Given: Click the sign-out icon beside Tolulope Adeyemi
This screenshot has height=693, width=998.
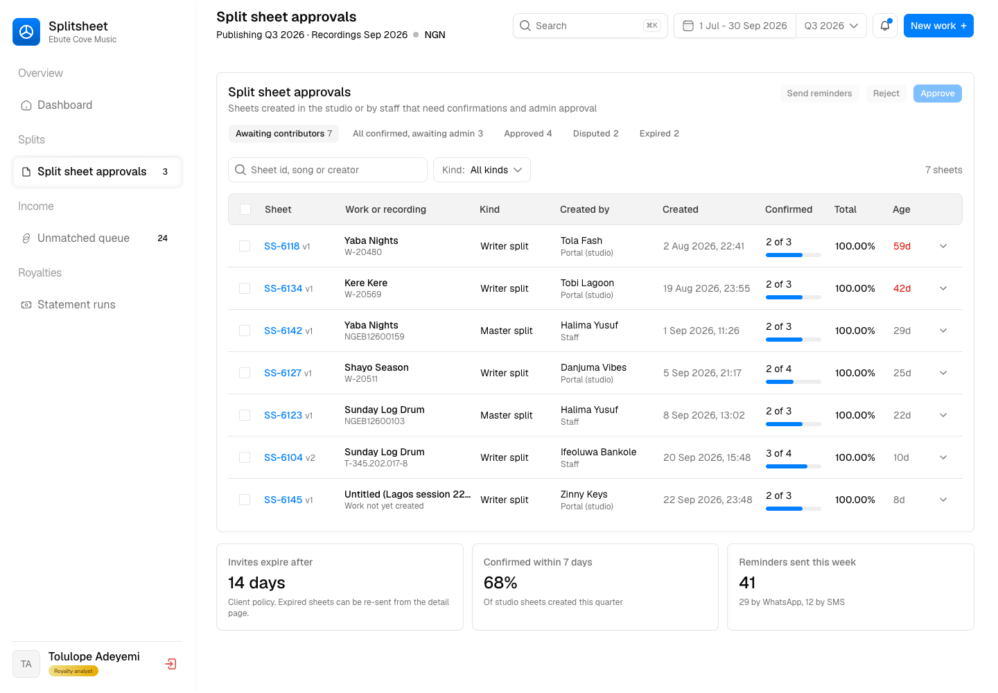Looking at the screenshot, I should click(x=170, y=664).
